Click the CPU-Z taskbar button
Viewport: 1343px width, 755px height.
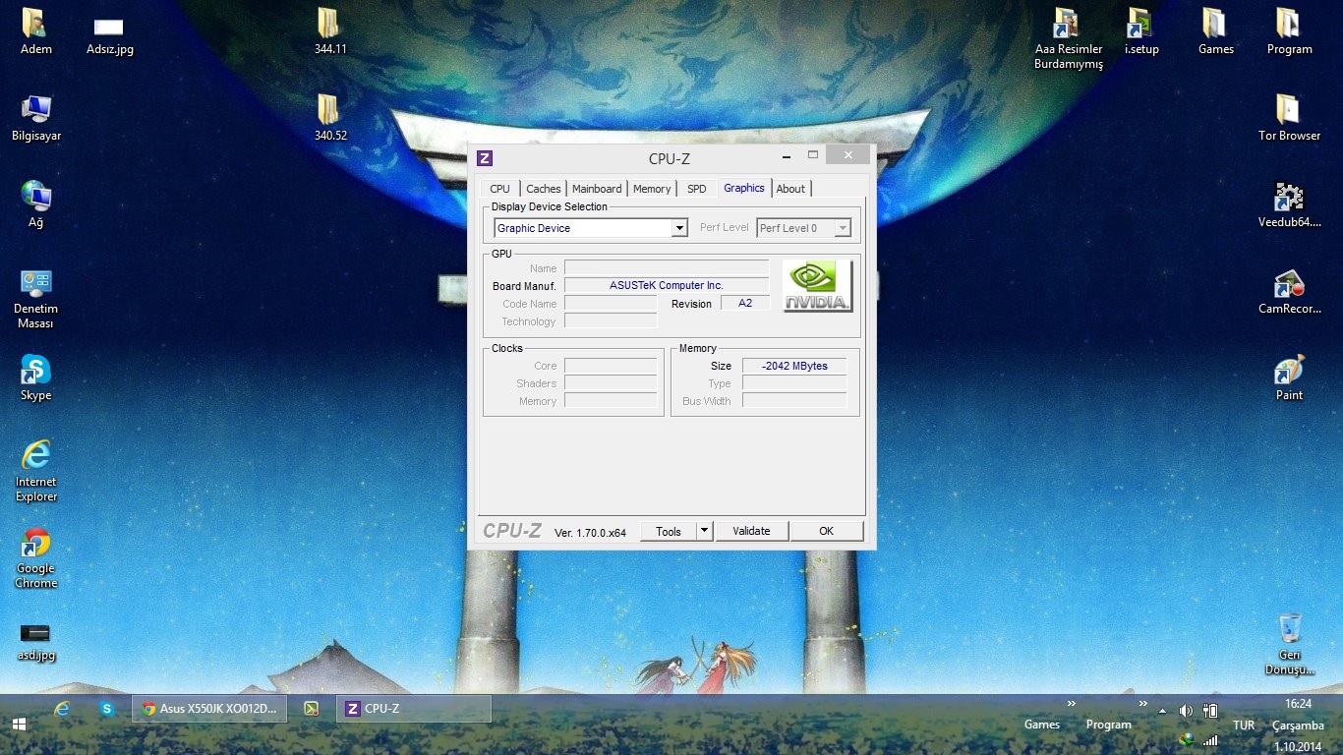(413, 709)
